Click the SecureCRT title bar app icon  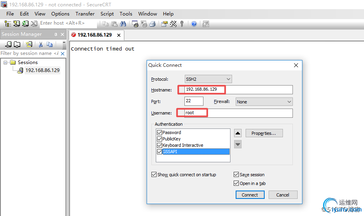pos(4,4)
